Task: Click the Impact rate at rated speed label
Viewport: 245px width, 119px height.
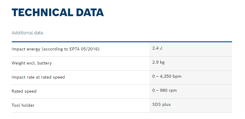Action: pyautogui.click(x=38, y=77)
